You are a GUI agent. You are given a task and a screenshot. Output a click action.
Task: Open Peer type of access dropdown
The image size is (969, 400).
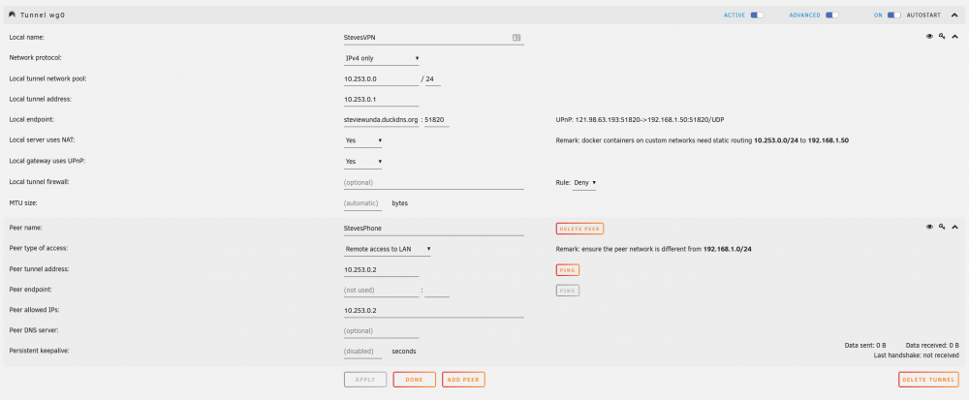click(388, 249)
